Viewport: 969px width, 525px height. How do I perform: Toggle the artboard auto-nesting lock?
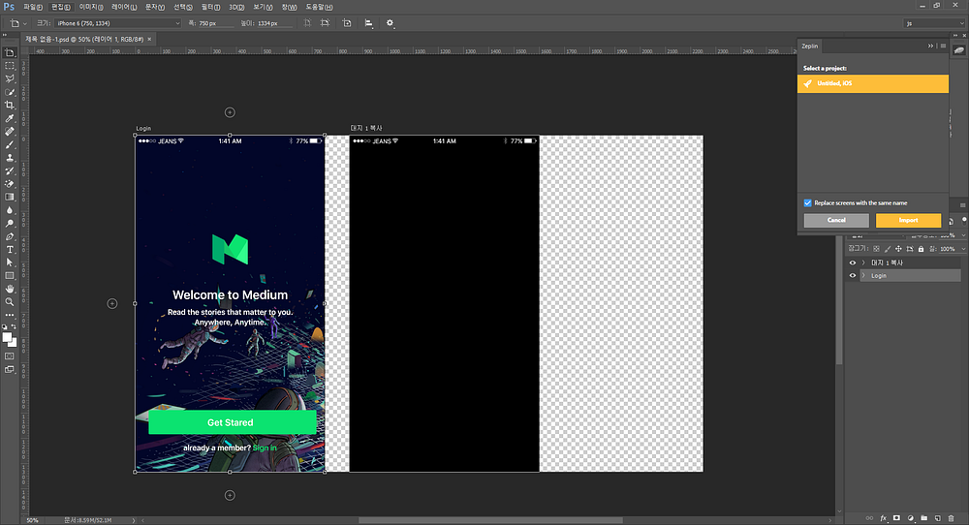point(910,249)
